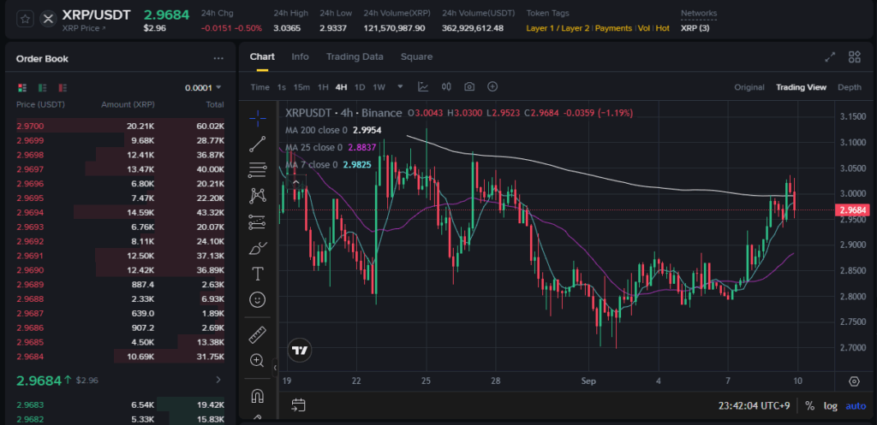The image size is (877, 425).
Task: Select the ruler measure tool
Action: (257, 334)
